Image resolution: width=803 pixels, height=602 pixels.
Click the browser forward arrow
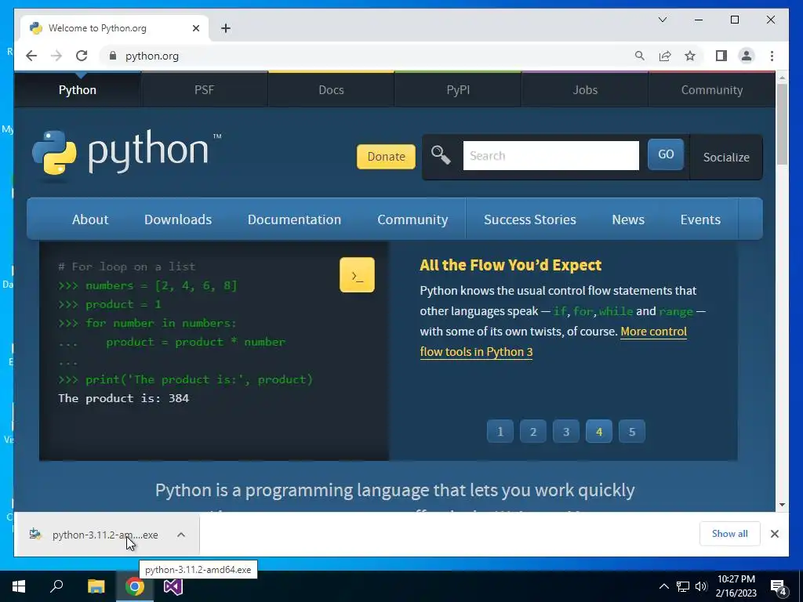56,56
